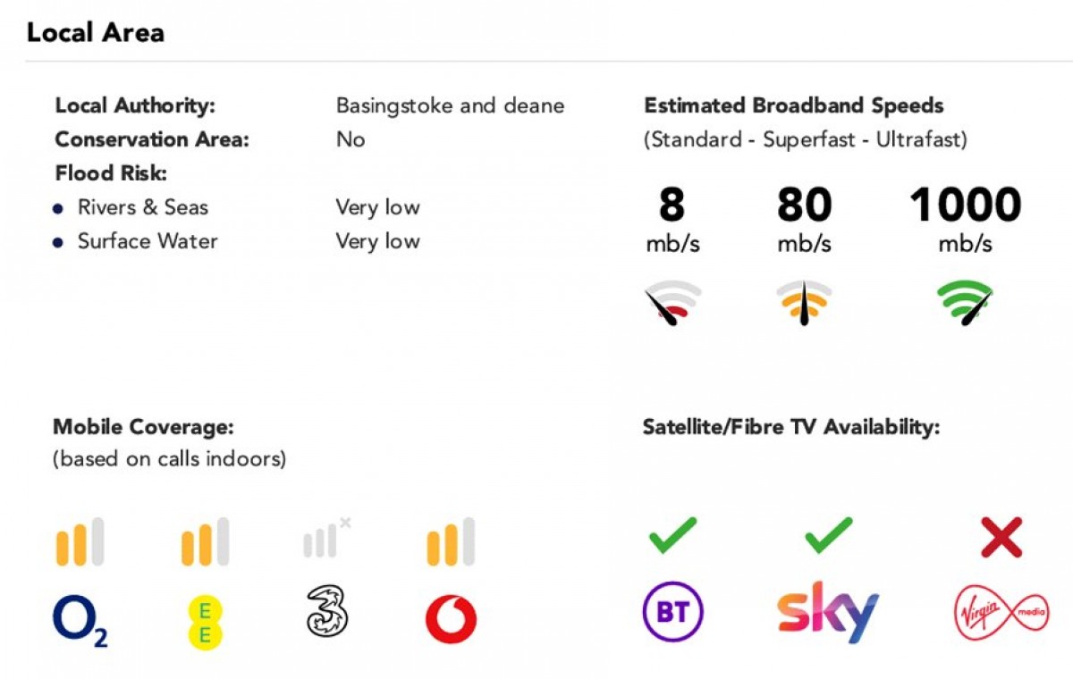The width and height of the screenshot is (1073, 679).
Task: Click the Vodafone signal strength bars
Action: point(451,541)
